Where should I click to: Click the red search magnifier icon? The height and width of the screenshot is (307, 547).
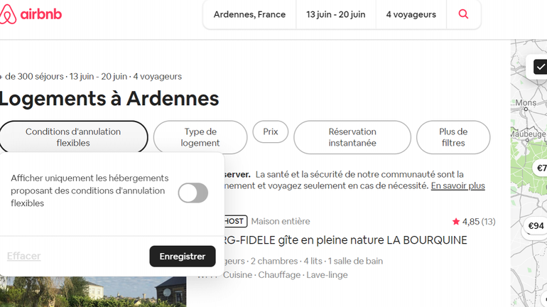(x=463, y=14)
